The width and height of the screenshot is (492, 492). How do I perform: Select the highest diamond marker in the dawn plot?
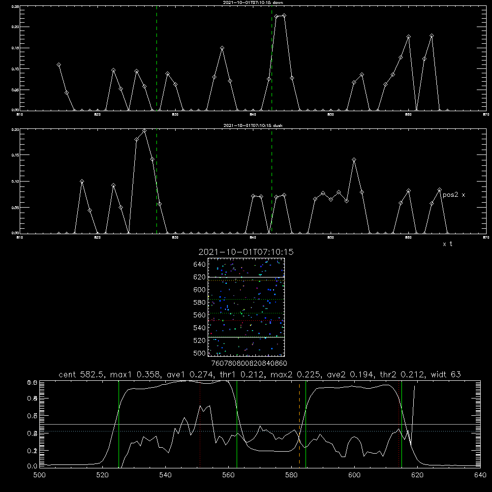[284, 15]
